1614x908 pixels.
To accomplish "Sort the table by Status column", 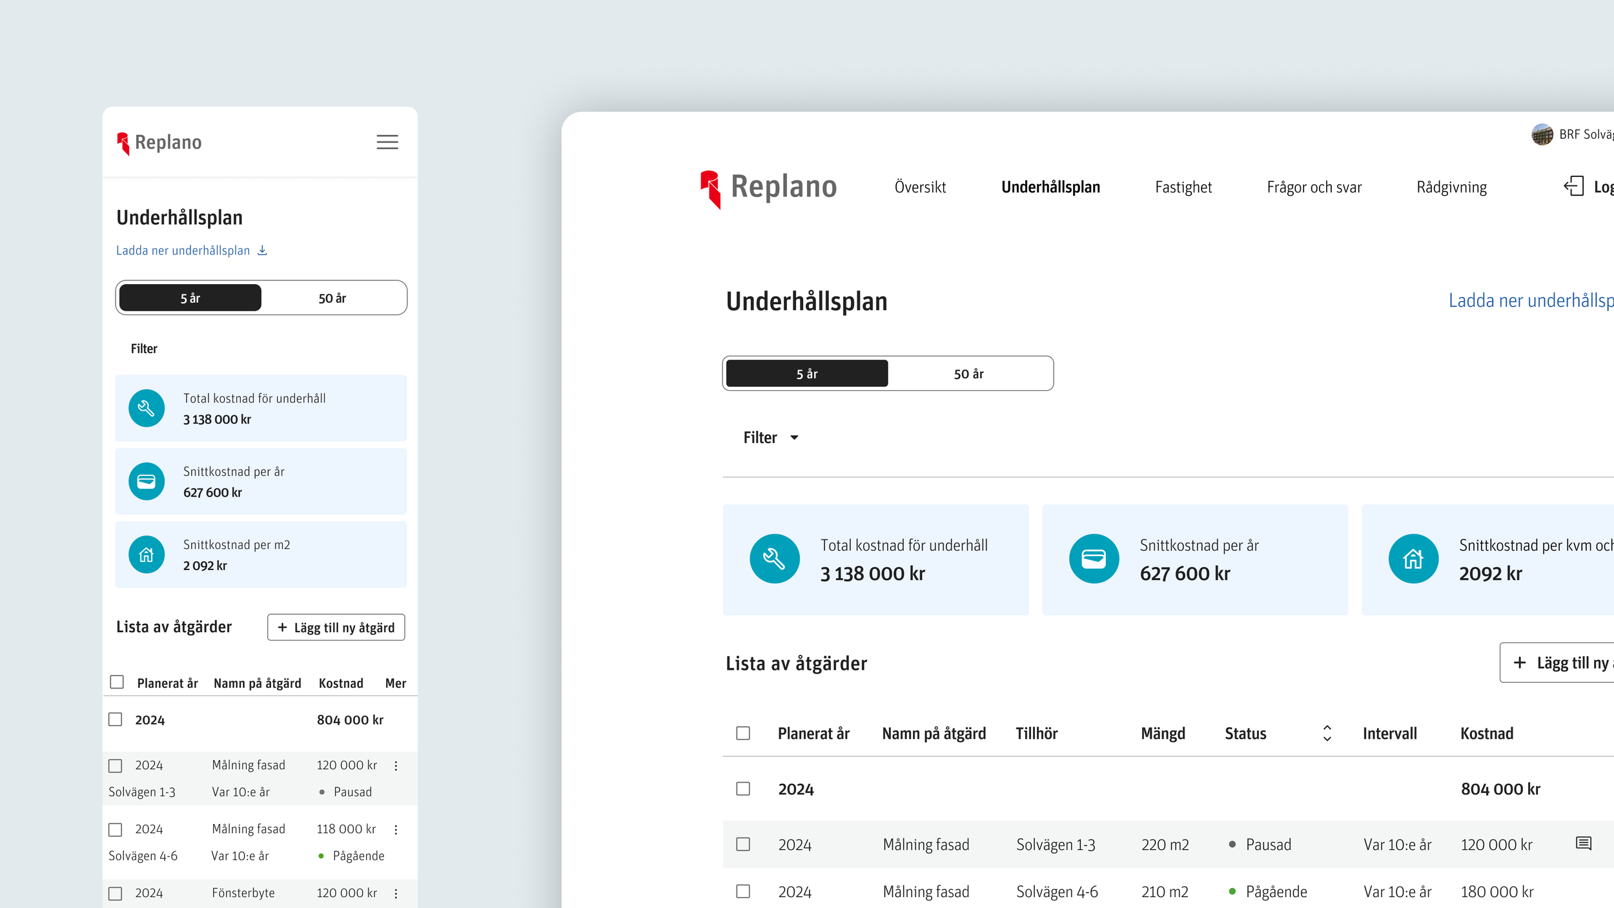I will pos(1327,733).
